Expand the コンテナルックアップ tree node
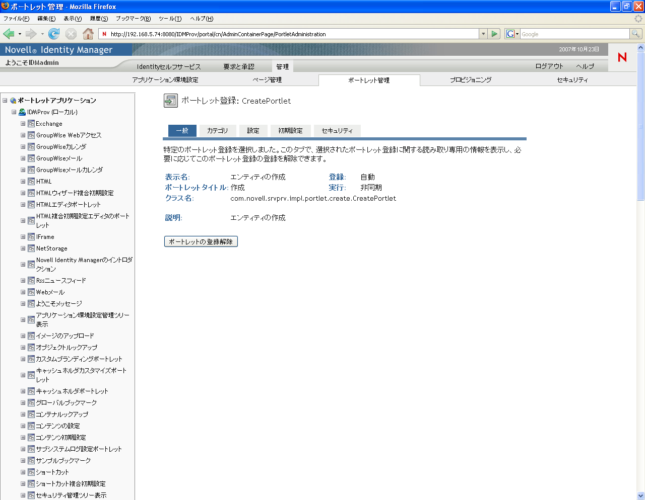645x500 pixels. (x=23, y=414)
